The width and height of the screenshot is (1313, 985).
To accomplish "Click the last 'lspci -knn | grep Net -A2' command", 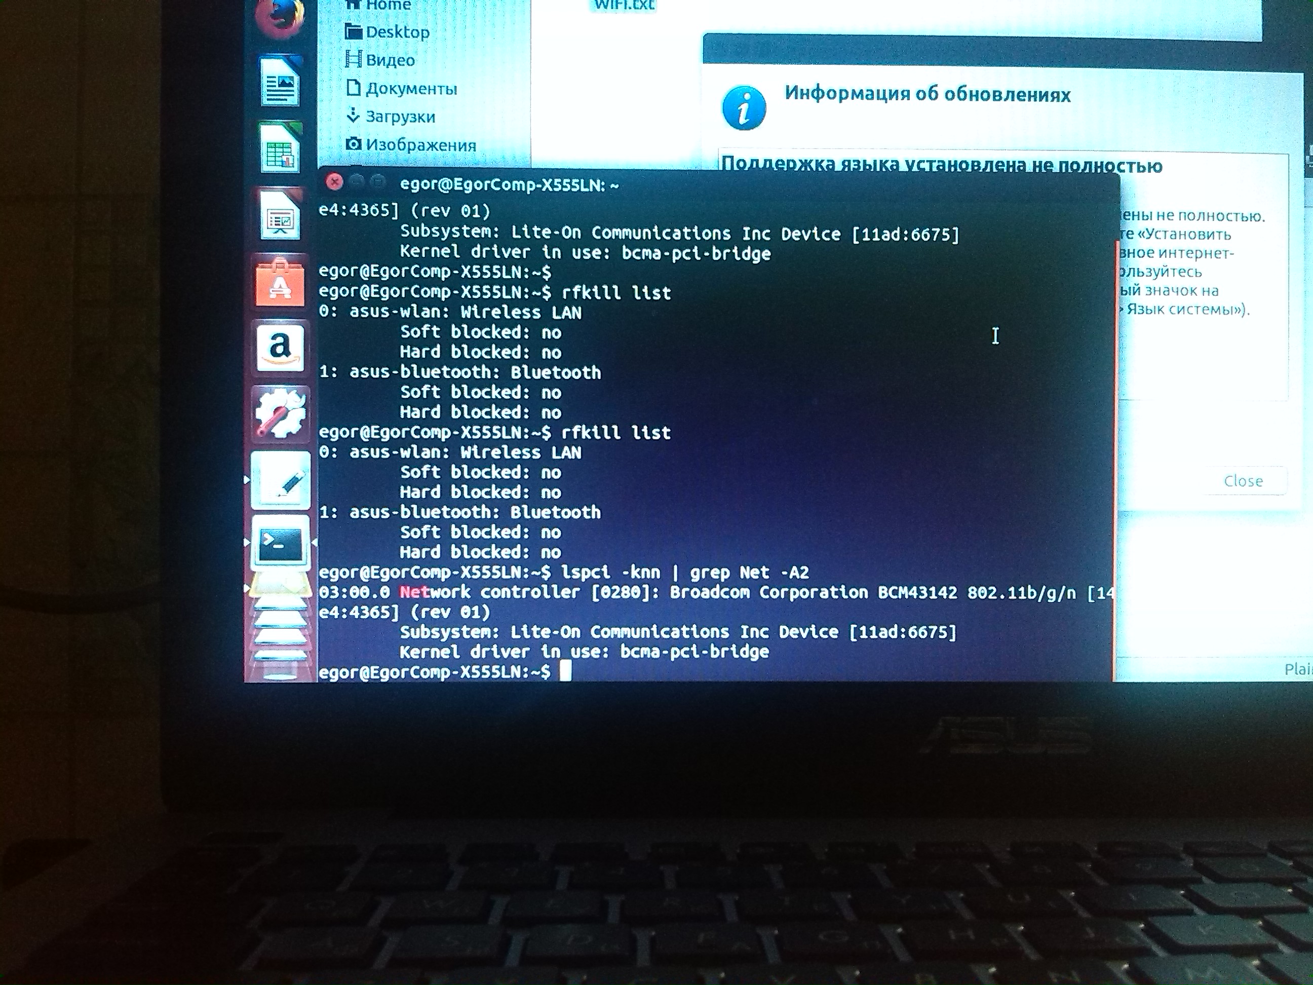I will [685, 573].
